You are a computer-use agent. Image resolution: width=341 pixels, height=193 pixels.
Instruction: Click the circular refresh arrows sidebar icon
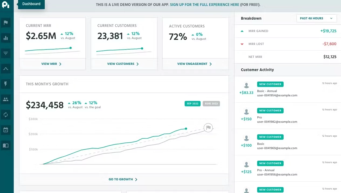6,115
